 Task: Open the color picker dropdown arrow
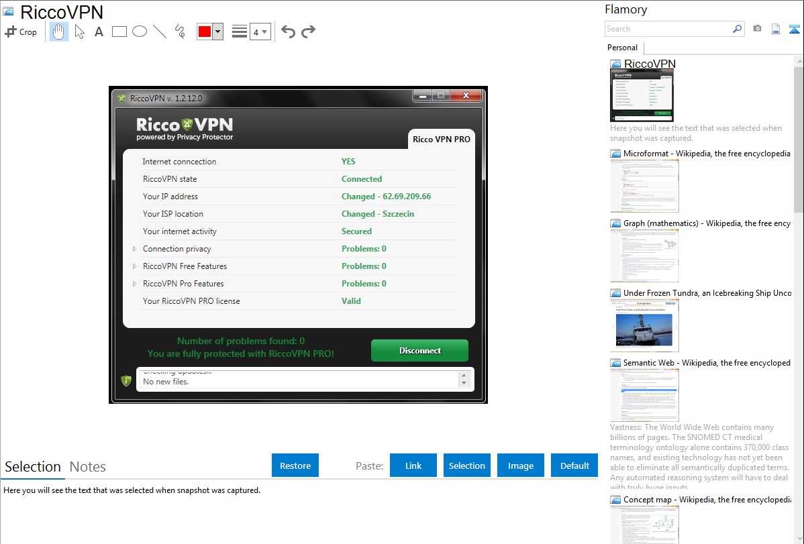[218, 32]
